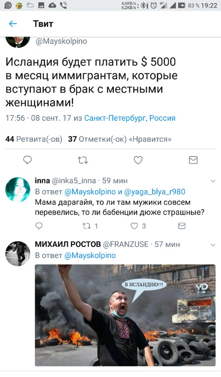The width and height of the screenshot is (221, 377).
Task: View the 44 Ретвита(-ов) list
Action: point(34,139)
